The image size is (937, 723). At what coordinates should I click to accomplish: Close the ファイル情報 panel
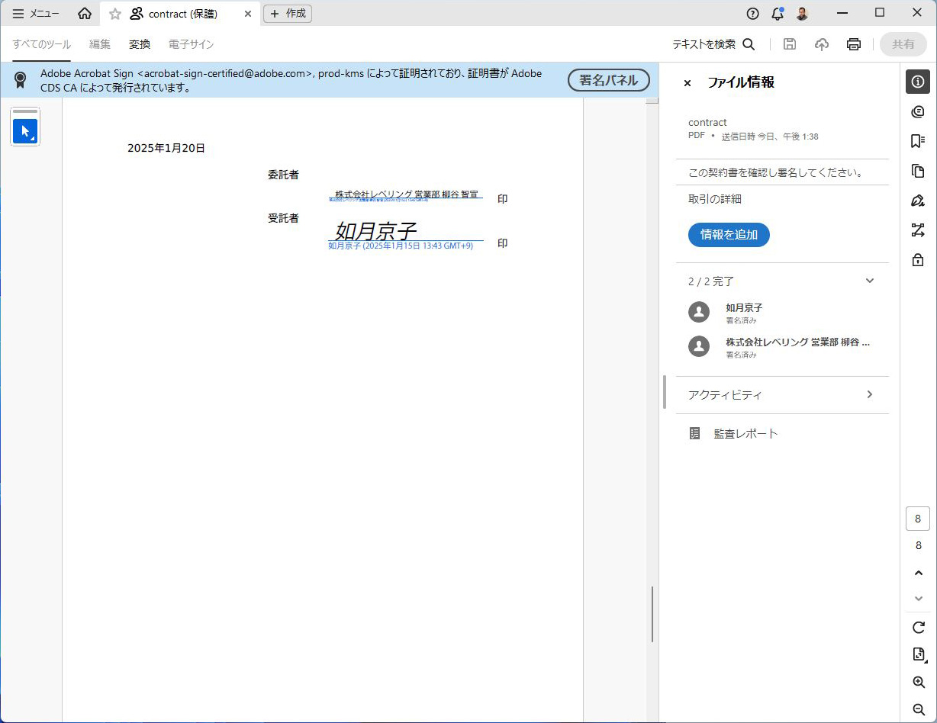coord(687,83)
